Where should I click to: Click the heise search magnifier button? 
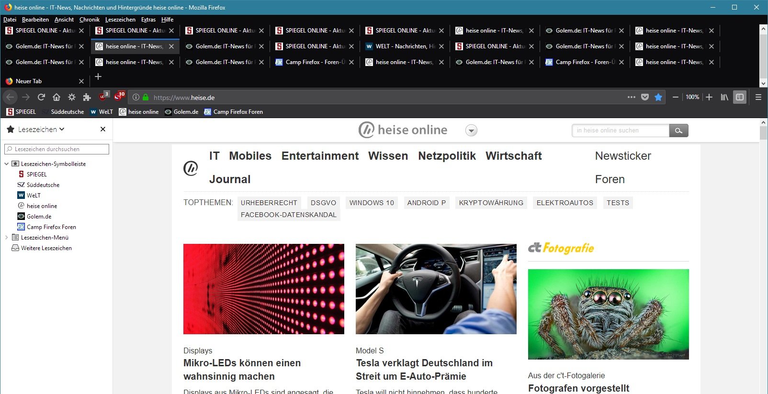(678, 131)
